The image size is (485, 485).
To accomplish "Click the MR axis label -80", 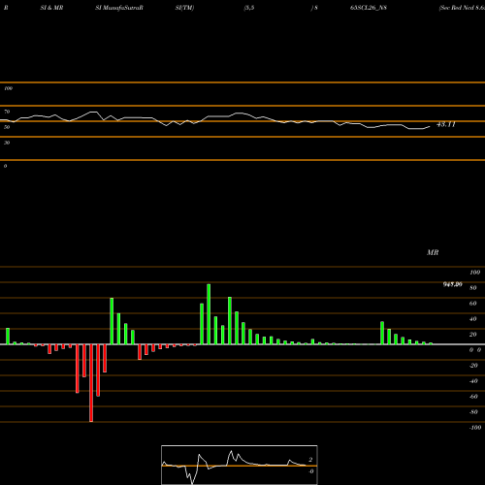I will [473, 412].
